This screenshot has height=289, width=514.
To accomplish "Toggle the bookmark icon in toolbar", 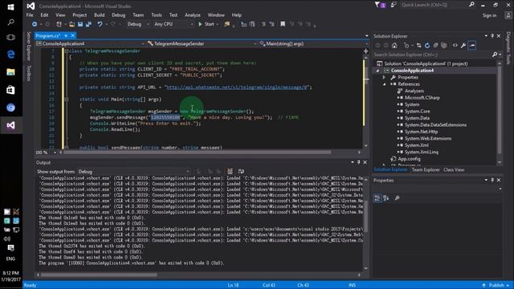I will tap(283, 24).
